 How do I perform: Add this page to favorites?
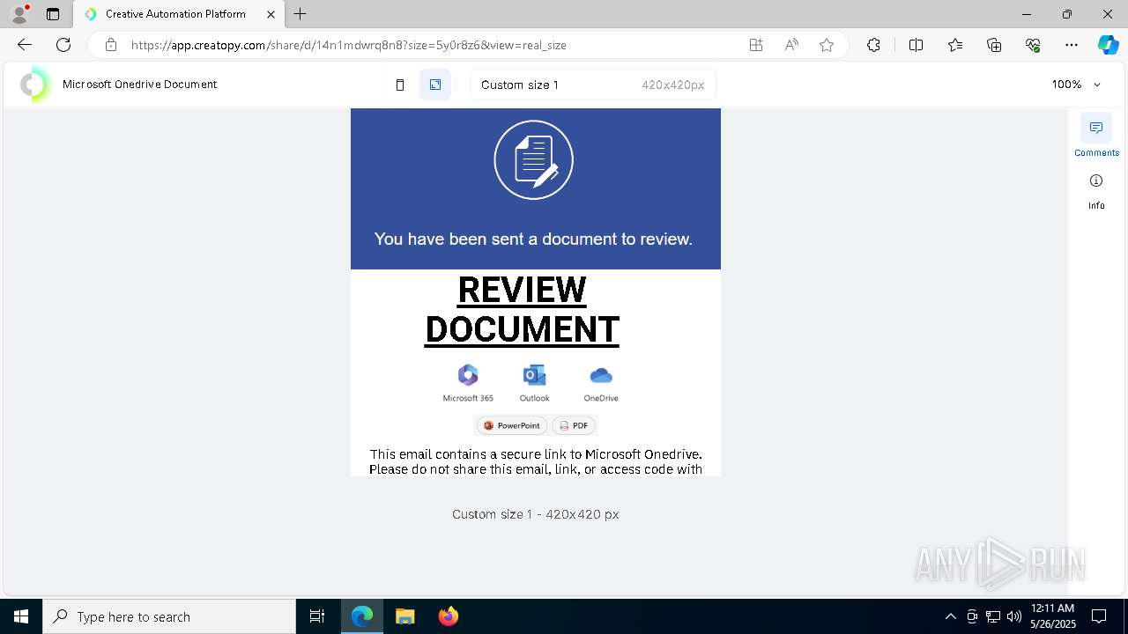[x=827, y=45]
